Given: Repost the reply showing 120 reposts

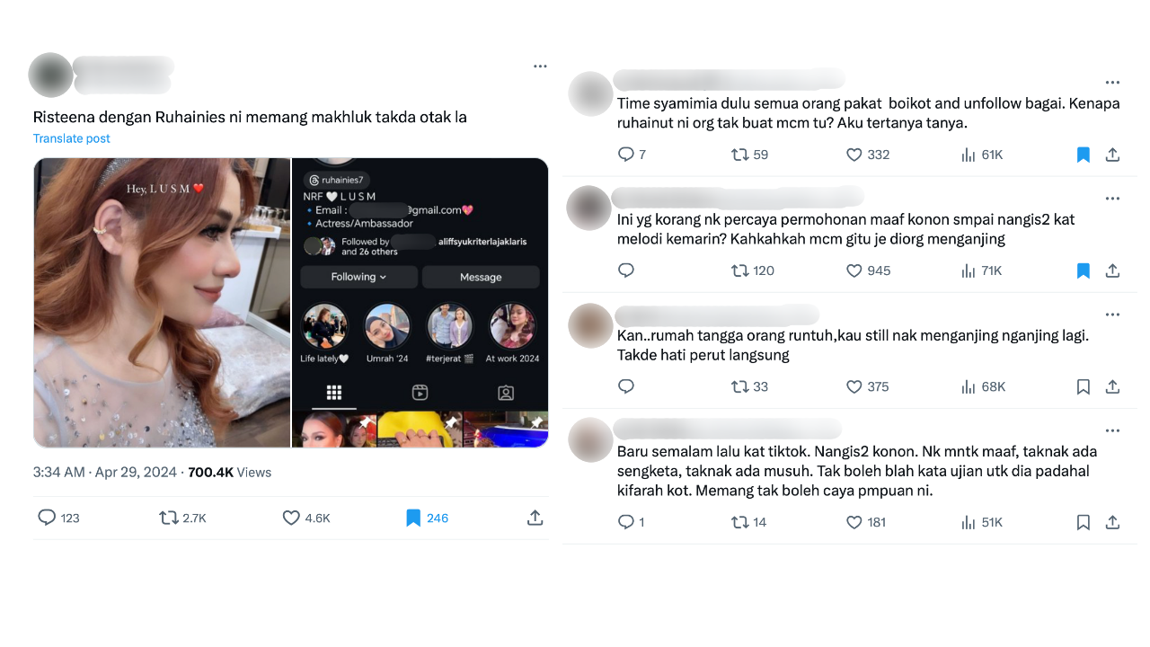Looking at the screenshot, I should [x=740, y=270].
